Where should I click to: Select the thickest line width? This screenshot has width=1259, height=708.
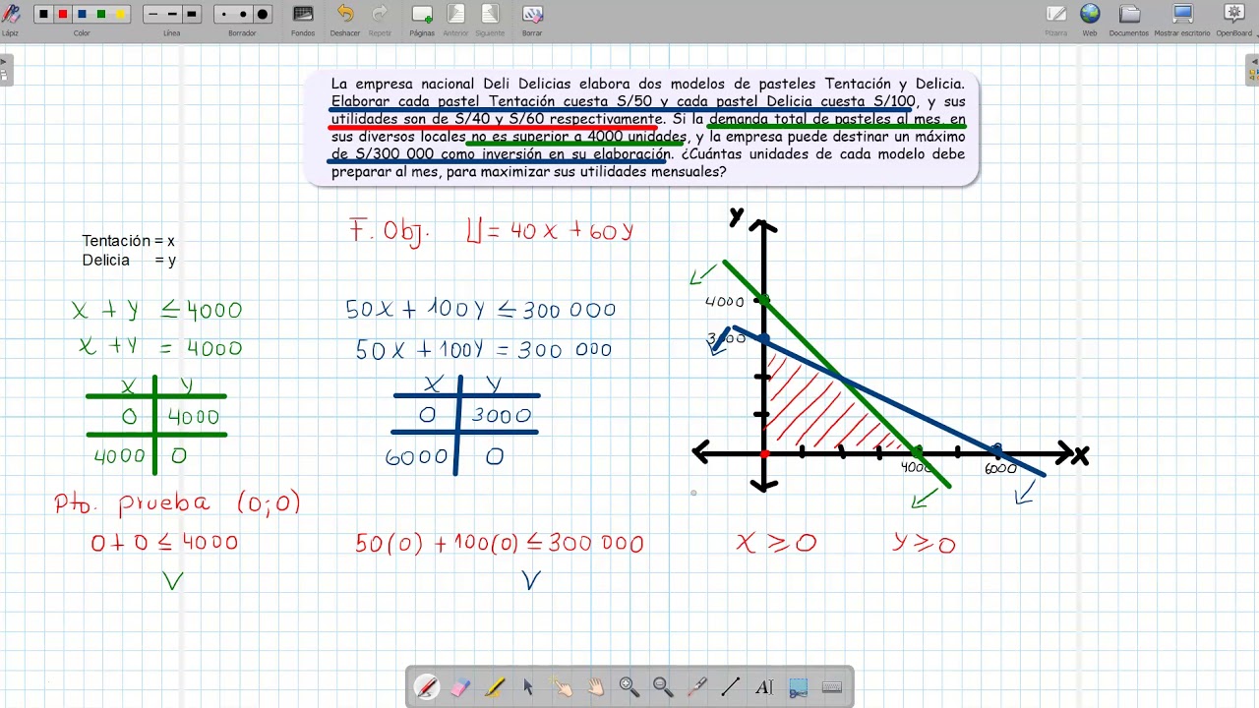tap(192, 14)
